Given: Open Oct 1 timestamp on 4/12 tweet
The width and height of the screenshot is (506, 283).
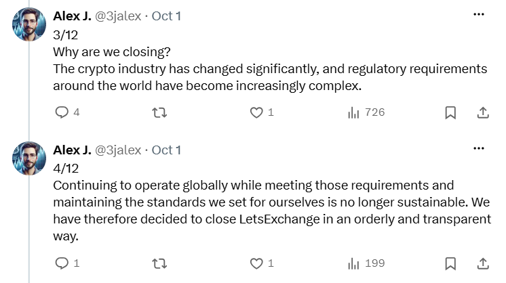Looking at the screenshot, I should pyautogui.click(x=166, y=150).
